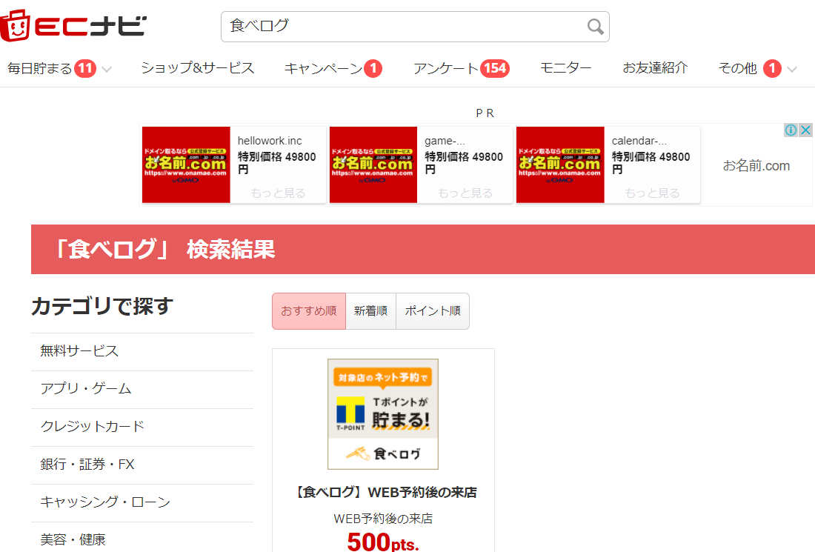815x552 pixels.
Task: Open the その他 menu item
Action: coord(737,68)
